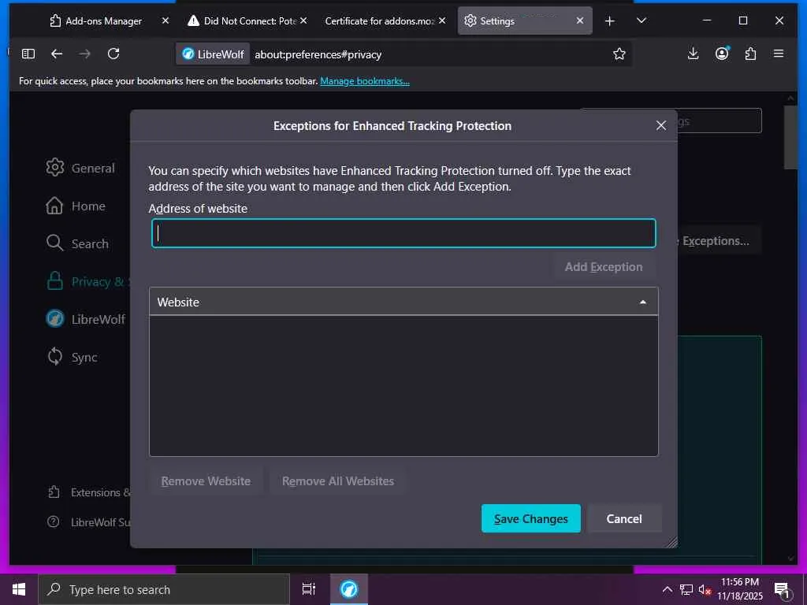The image size is (807, 605).
Task: Click the Remove Website button
Action: point(206,481)
